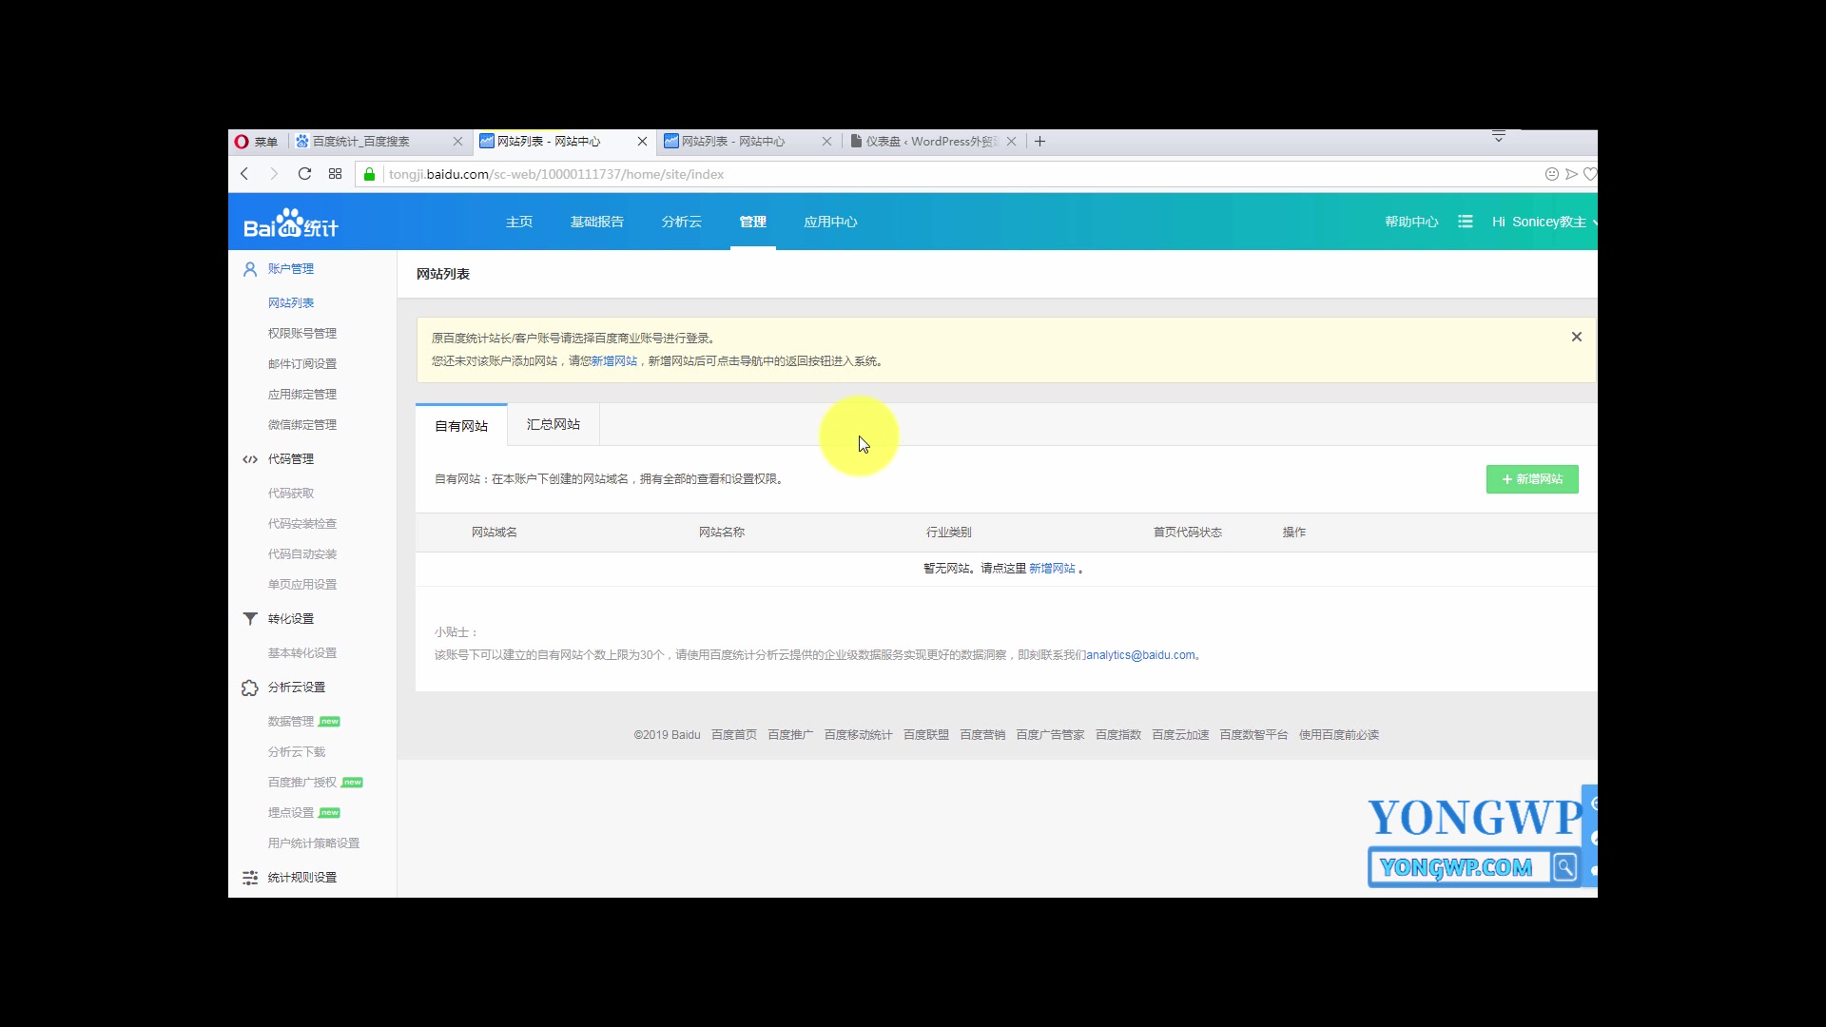Image resolution: width=1826 pixels, height=1027 pixels.
Task: Click the green 新增网站 button
Action: pos(1532,479)
